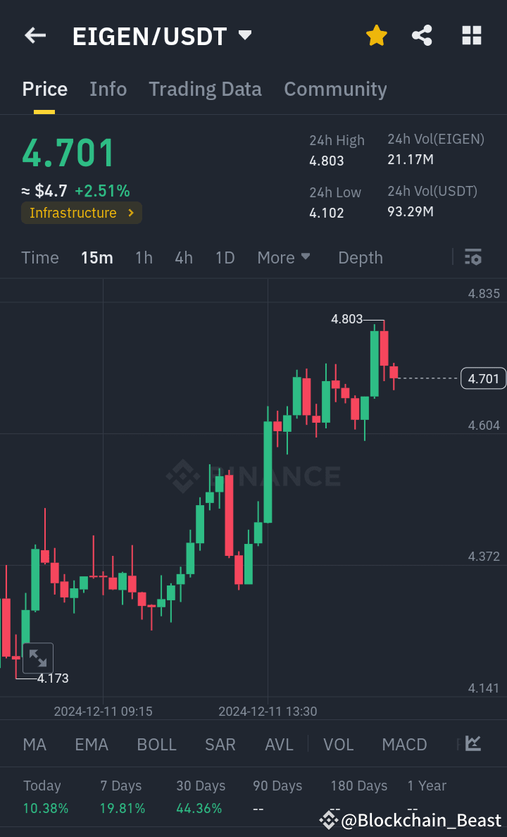507x837 pixels.
Task: Tap the star to favorite EIGEN/USDT
Action: [x=376, y=35]
